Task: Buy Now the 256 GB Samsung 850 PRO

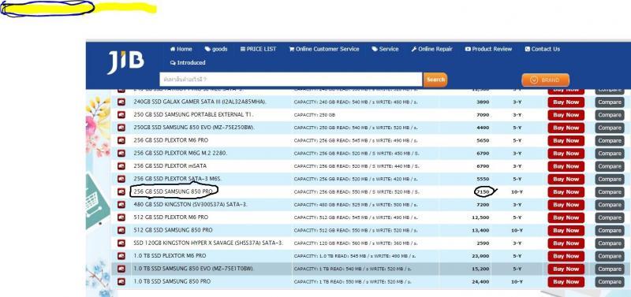Action: 566,192
